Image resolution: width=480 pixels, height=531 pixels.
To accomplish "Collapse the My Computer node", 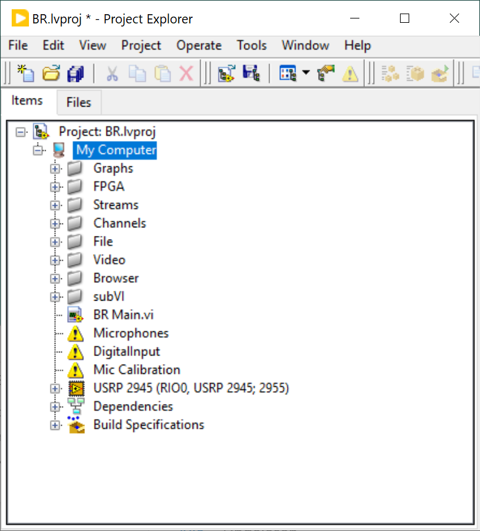I will pyautogui.click(x=38, y=150).
